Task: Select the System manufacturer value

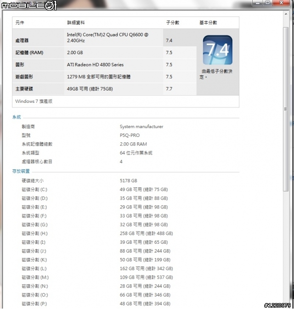Action: (141, 127)
